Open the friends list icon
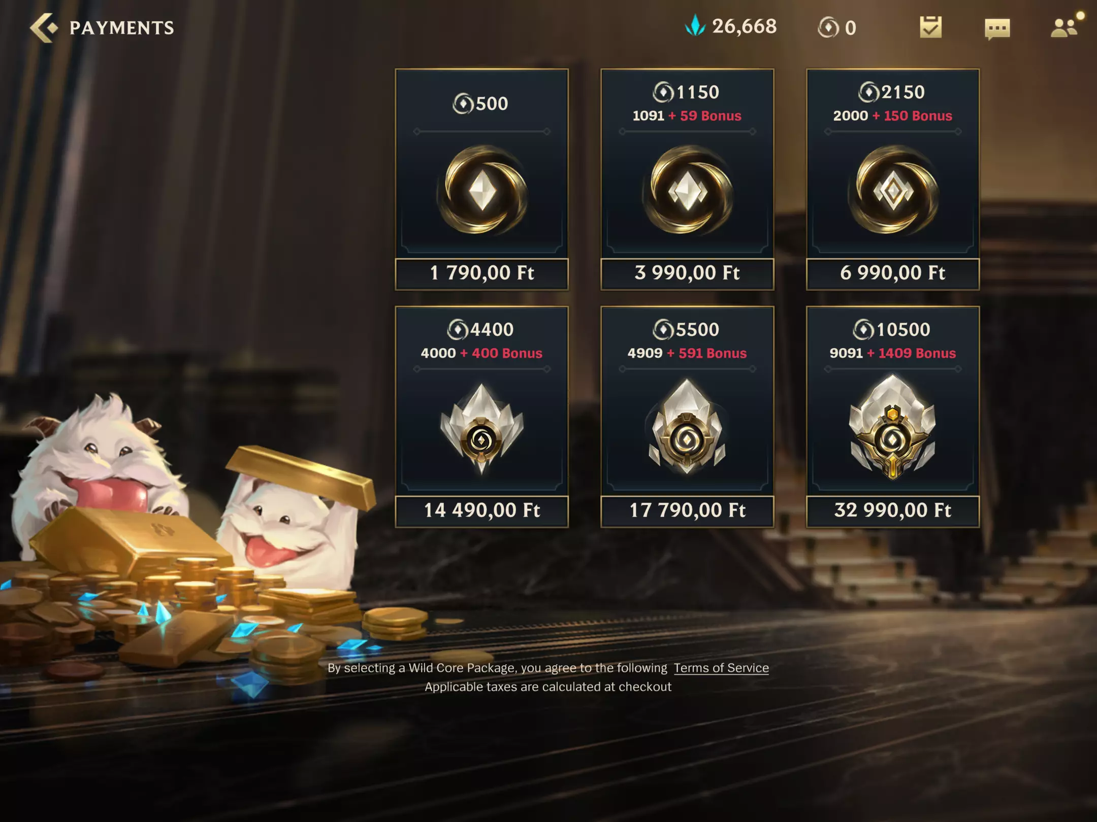The height and width of the screenshot is (822, 1097). pos(1064,28)
